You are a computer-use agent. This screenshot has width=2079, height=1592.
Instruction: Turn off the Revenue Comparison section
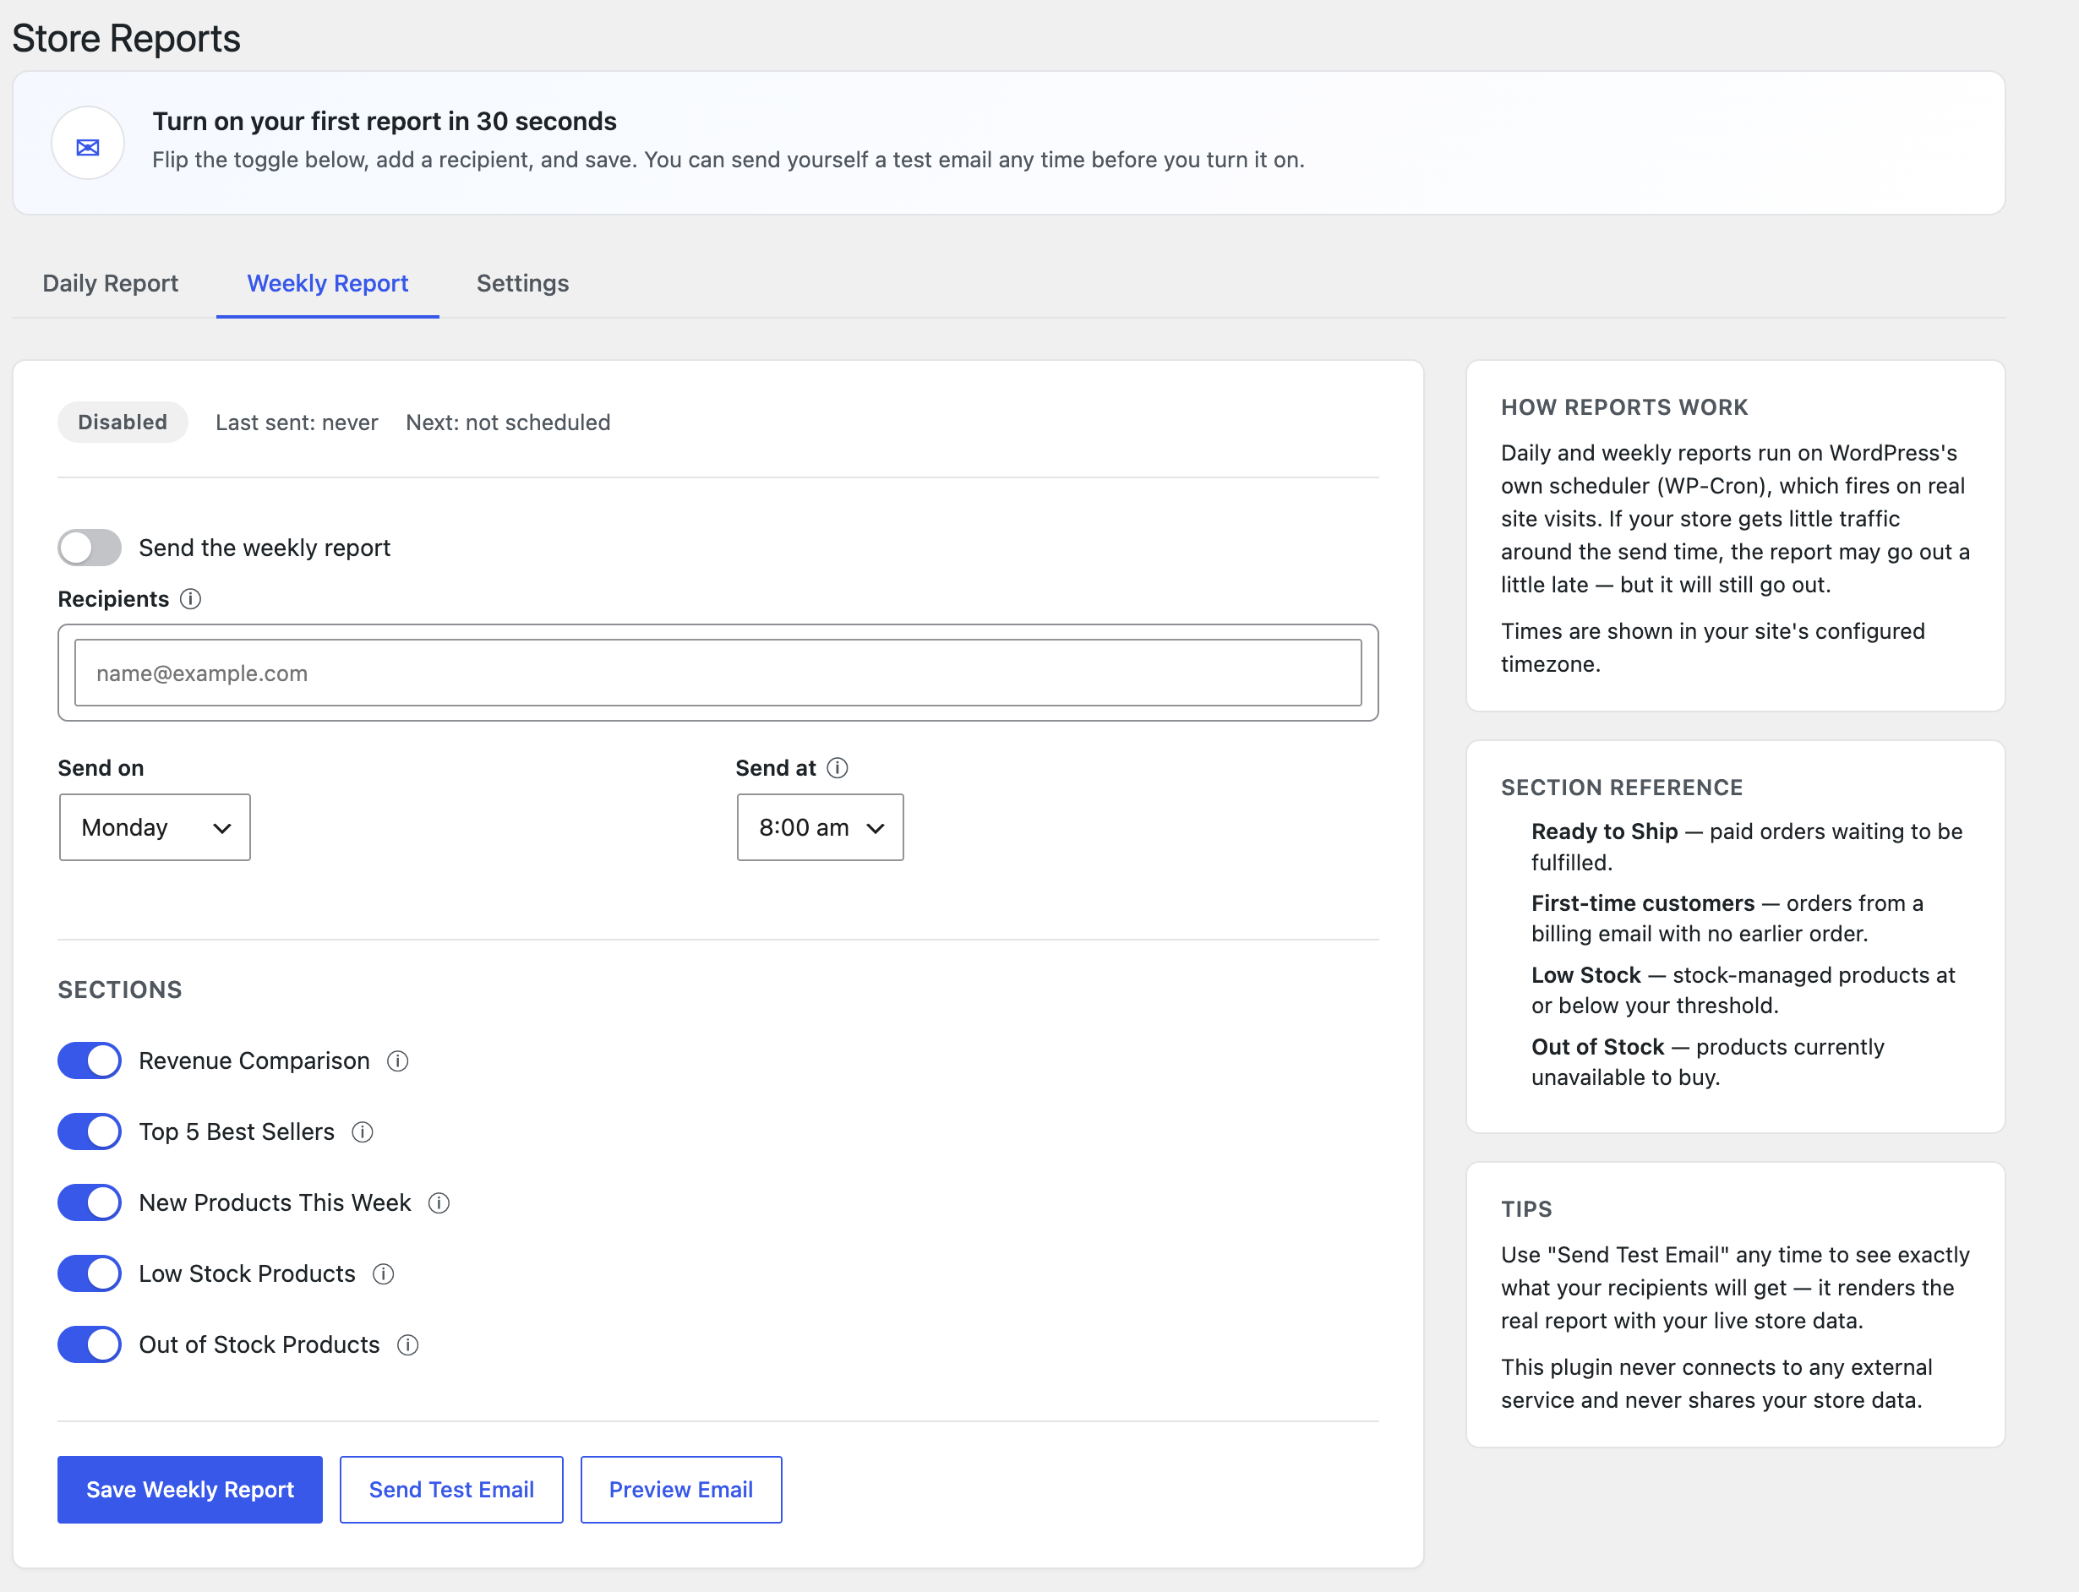[x=90, y=1060]
